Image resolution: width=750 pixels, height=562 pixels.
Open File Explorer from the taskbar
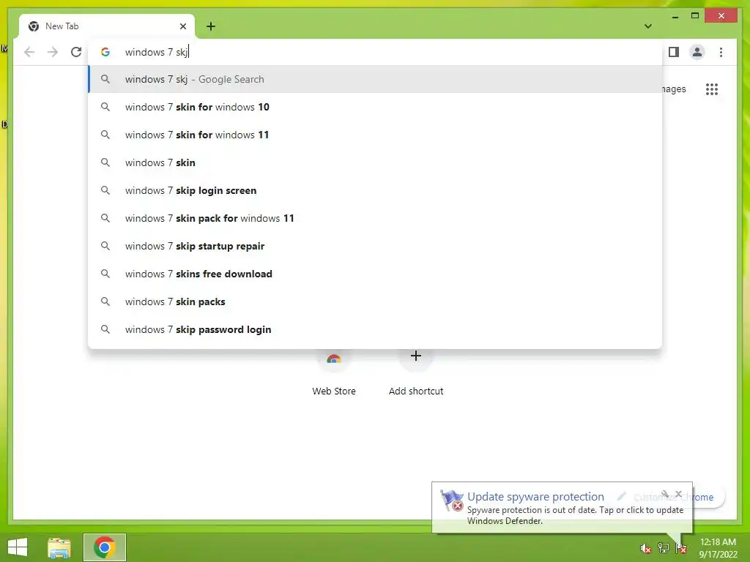coord(59,547)
